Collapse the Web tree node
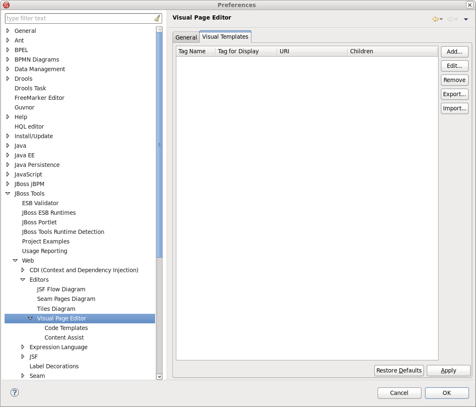Screen dimensions: 476x407 click(15, 260)
